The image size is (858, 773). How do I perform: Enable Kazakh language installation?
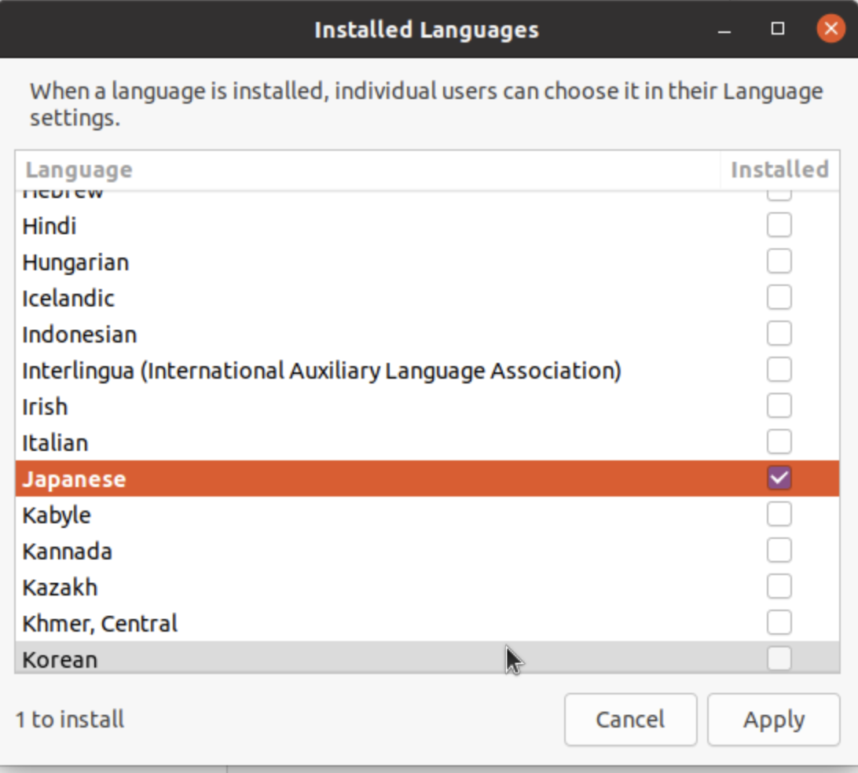tap(779, 587)
